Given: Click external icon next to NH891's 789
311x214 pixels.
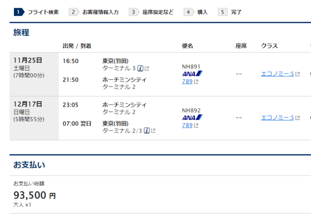Looking at the screenshot, I should 196,82.
